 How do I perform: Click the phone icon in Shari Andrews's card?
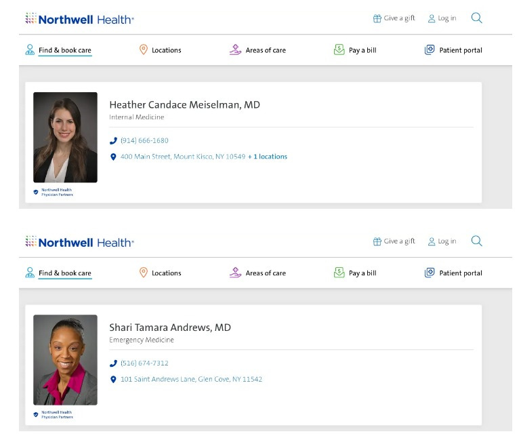113,363
